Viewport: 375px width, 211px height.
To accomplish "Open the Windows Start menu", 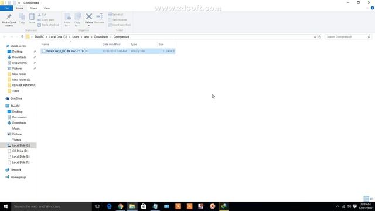I will coord(5,206).
